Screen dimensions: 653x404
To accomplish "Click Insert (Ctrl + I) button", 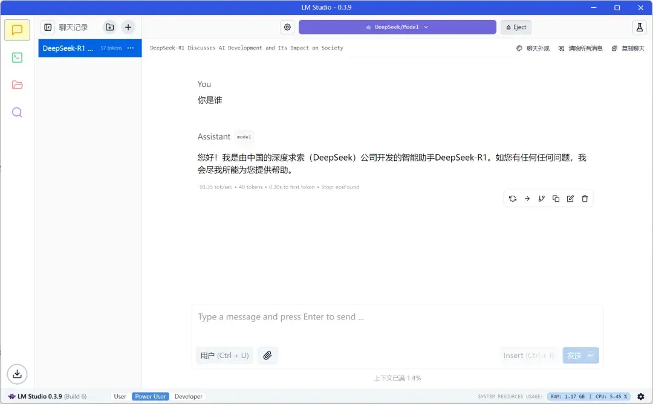I will pos(528,355).
